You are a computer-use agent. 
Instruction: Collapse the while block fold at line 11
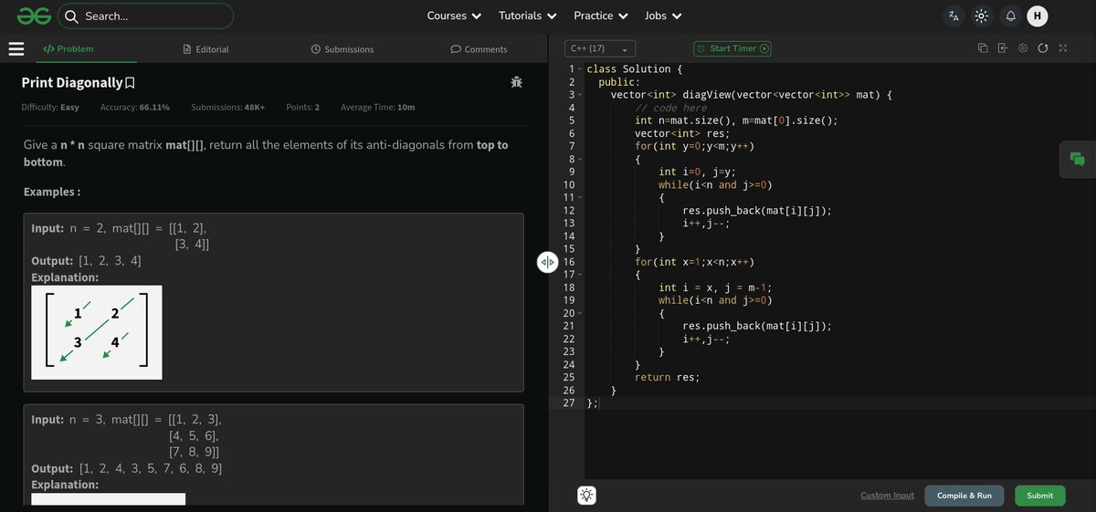(x=580, y=197)
